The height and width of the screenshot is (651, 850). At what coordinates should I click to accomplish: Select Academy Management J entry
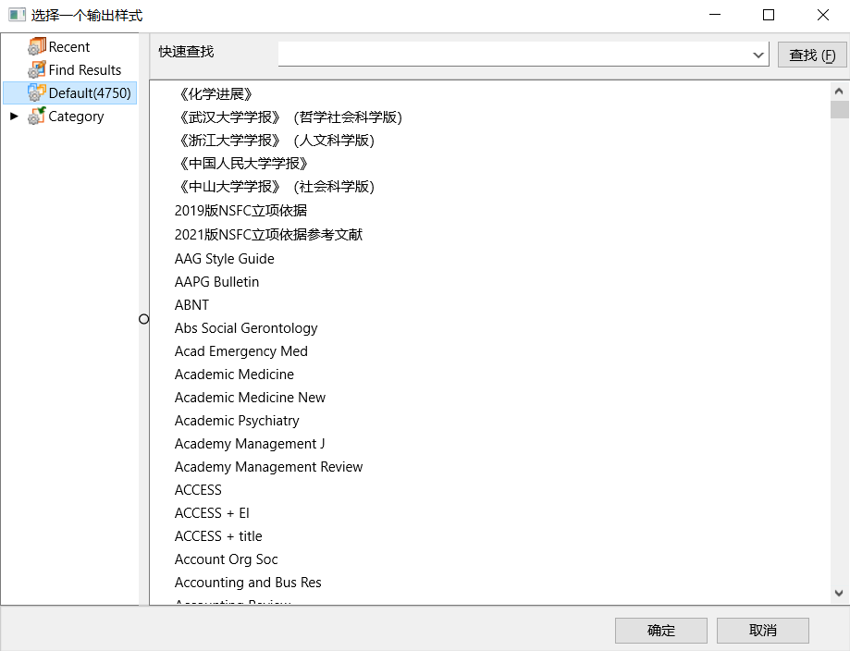[x=250, y=444]
